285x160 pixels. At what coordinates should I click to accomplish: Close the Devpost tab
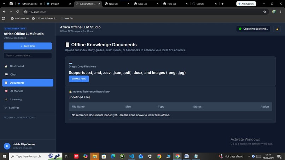[x=70, y=4]
